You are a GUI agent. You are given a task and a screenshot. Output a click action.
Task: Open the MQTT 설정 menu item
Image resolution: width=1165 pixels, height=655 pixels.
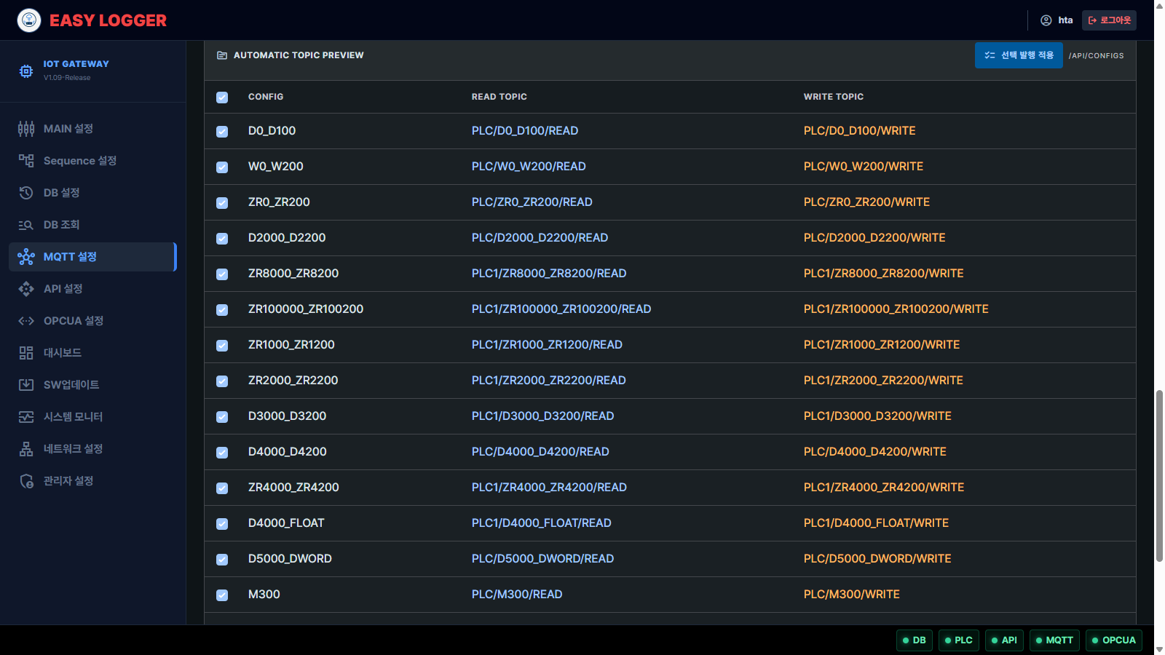[92, 257]
